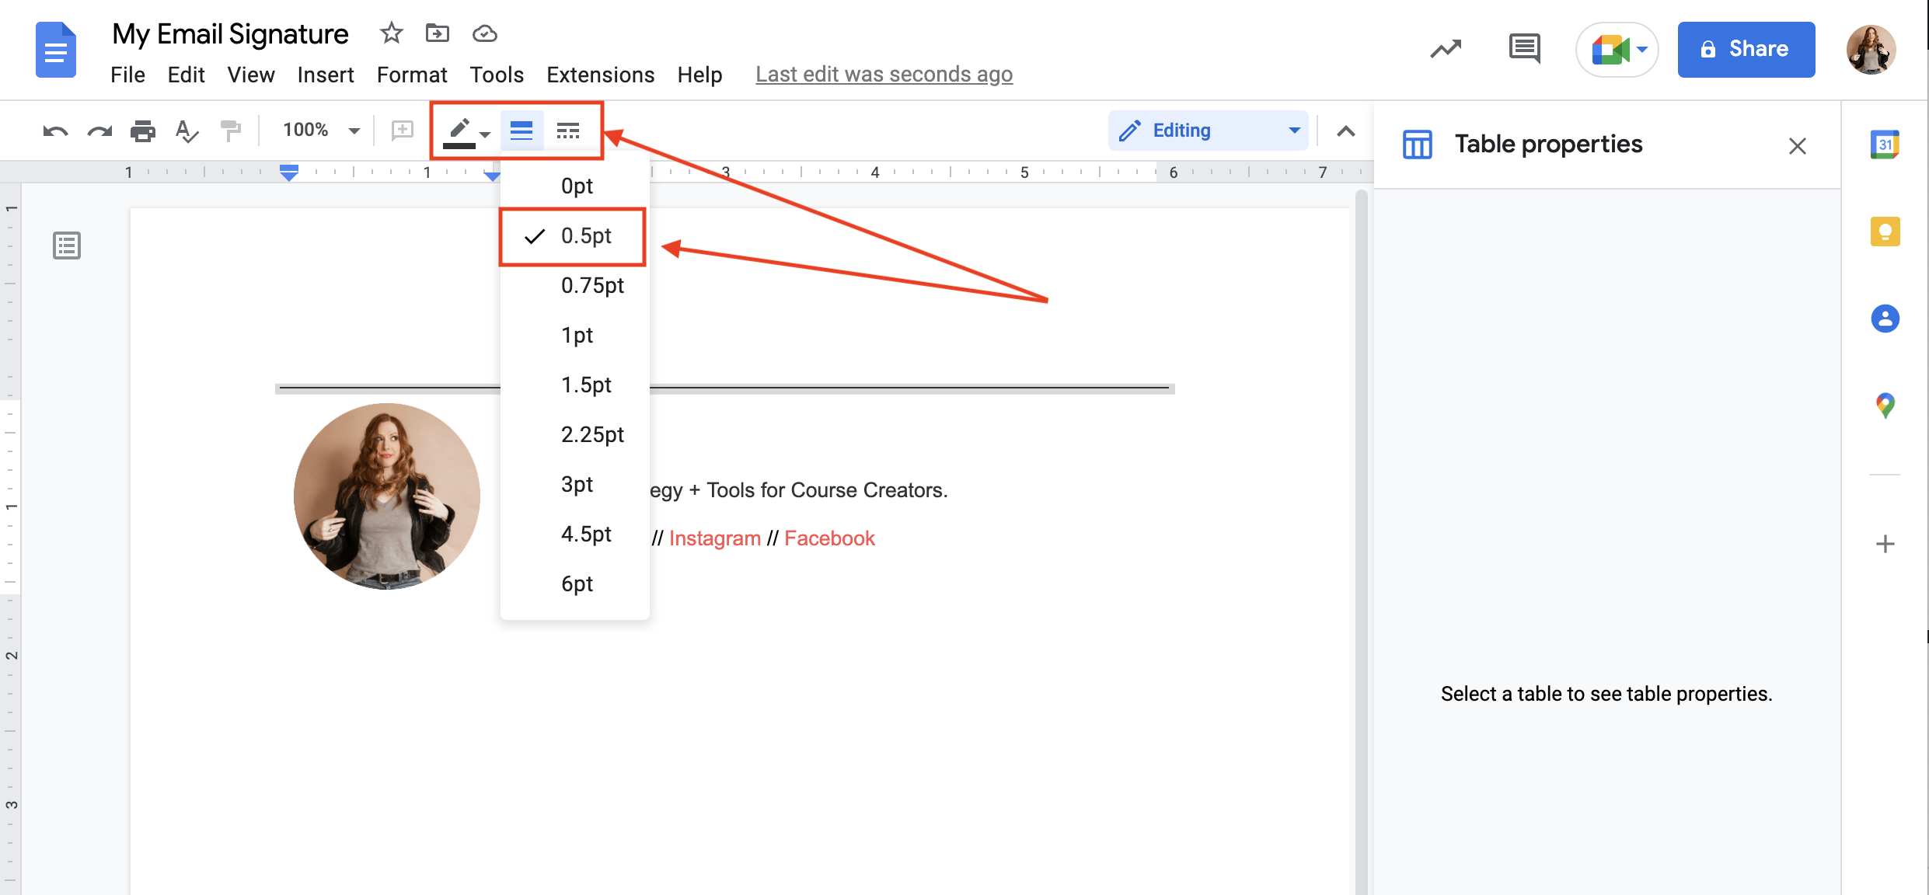1929x895 pixels.
Task: Open the Edit menu
Action: tap(186, 75)
